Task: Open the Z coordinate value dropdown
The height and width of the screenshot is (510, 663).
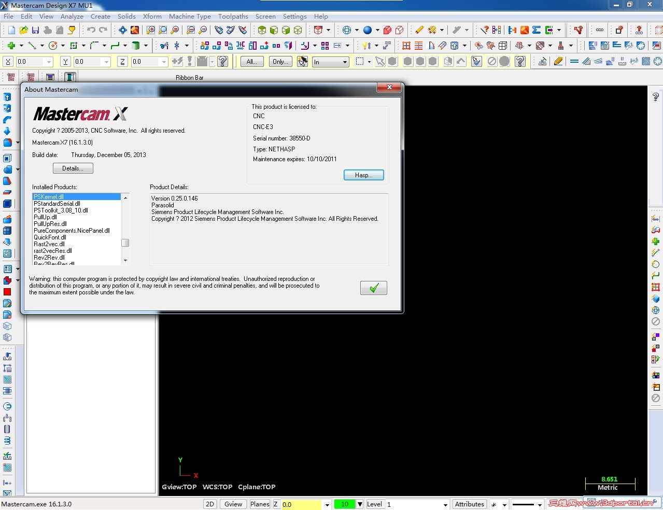Action: pyautogui.click(x=164, y=62)
